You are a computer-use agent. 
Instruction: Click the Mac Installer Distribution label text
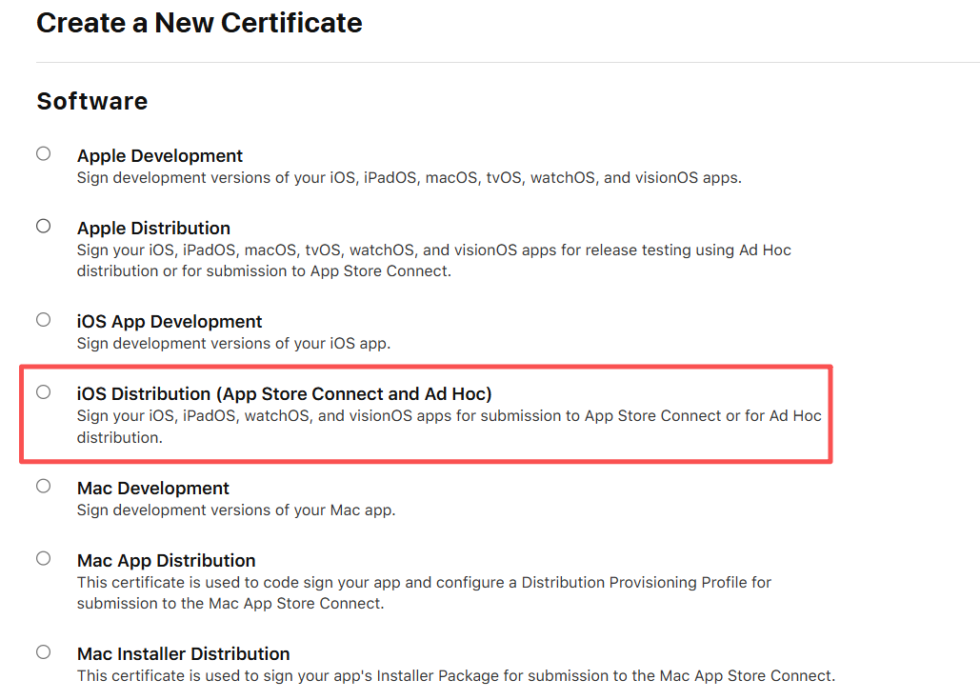click(184, 653)
